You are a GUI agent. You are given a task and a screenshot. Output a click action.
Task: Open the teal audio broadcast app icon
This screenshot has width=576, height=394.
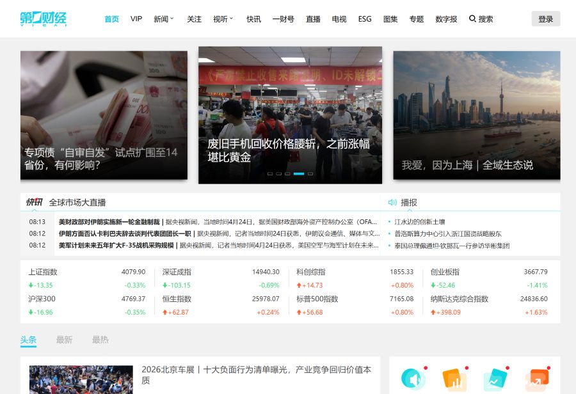point(413,377)
